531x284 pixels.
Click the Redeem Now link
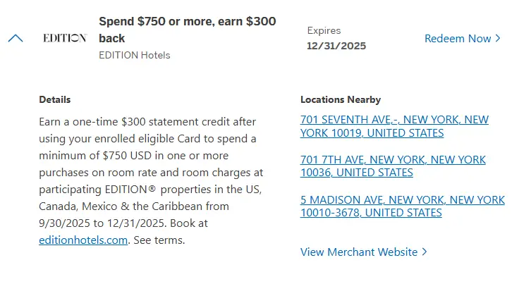coord(458,38)
